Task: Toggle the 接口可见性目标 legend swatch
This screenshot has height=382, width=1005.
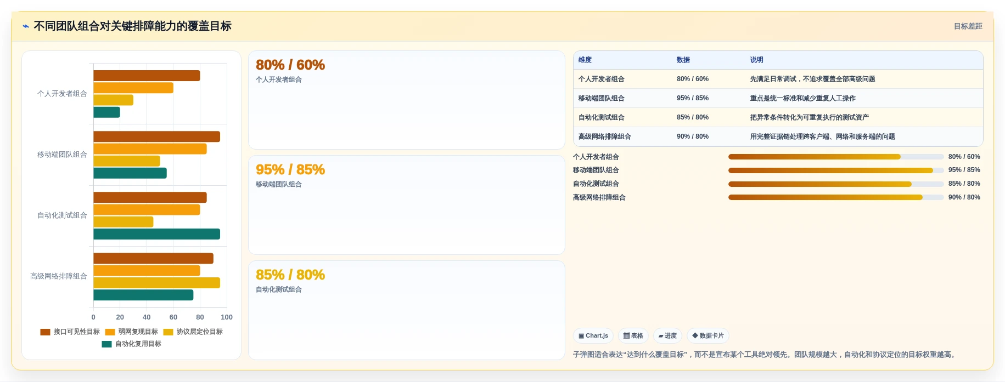Action: pyautogui.click(x=45, y=332)
